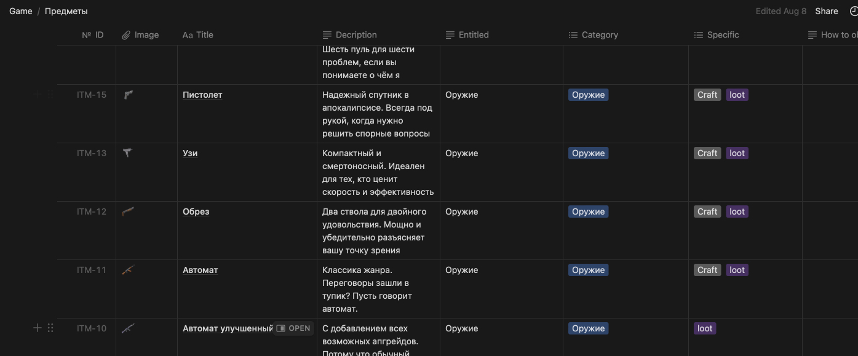Screen dimensions: 858x356
Task: Click the drag handle beside row ITM-10
Action: coord(50,328)
